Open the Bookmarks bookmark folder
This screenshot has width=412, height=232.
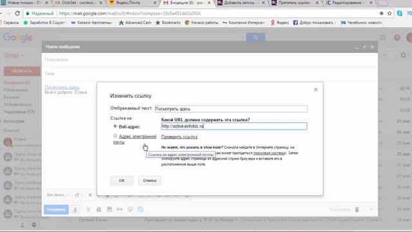click(x=168, y=23)
